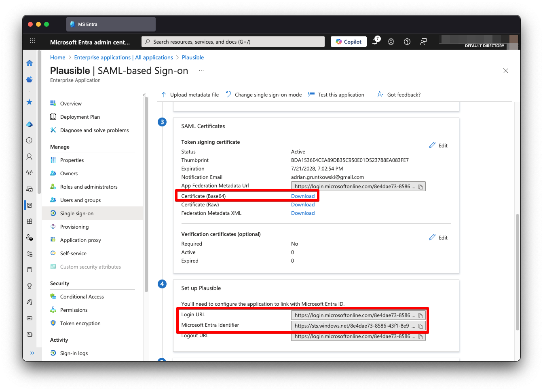The width and height of the screenshot is (543, 391).
Task: Click the Home icon in left rail
Action: click(x=30, y=63)
